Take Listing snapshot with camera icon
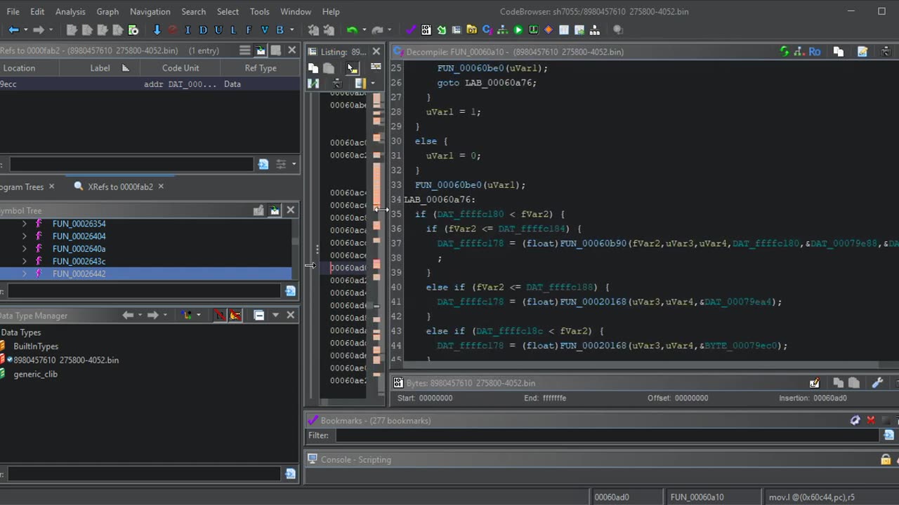 (337, 83)
